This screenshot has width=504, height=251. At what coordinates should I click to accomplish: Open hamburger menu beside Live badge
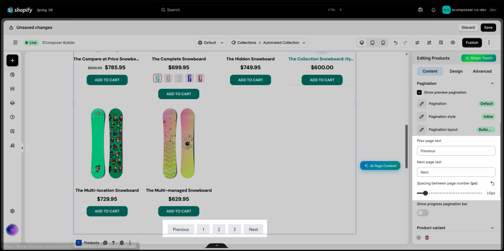[x=15, y=43]
